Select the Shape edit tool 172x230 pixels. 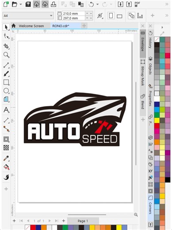click(x=6, y=36)
